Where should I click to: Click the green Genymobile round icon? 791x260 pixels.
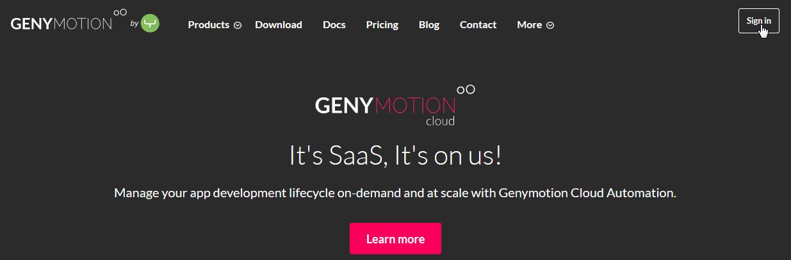coord(151,24)
